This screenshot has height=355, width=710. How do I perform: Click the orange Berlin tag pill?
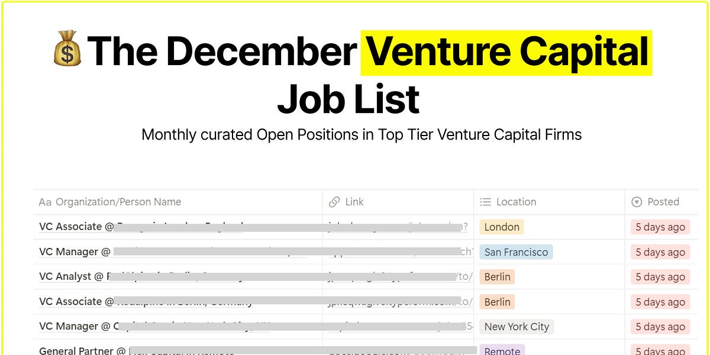tap(497, 276)
